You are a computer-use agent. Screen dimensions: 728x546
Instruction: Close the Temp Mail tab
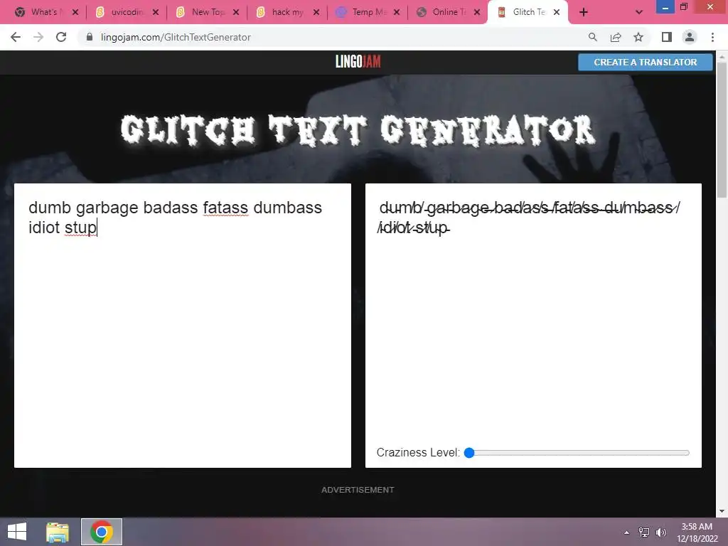click(x=397, y=12)
